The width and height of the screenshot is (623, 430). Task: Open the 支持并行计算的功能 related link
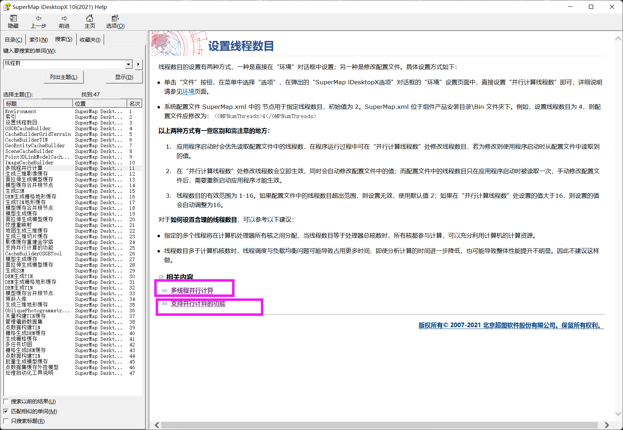pos(198,303)
